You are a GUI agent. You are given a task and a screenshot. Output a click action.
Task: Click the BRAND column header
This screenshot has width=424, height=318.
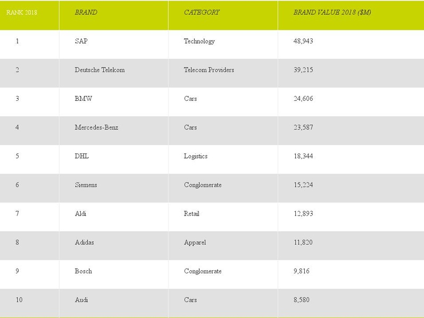tap(86, 12)
